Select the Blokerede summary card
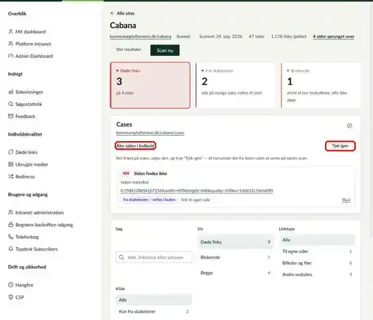Image resolution: width=373 pixels, height=320 pixels. [x=320, y=85]
